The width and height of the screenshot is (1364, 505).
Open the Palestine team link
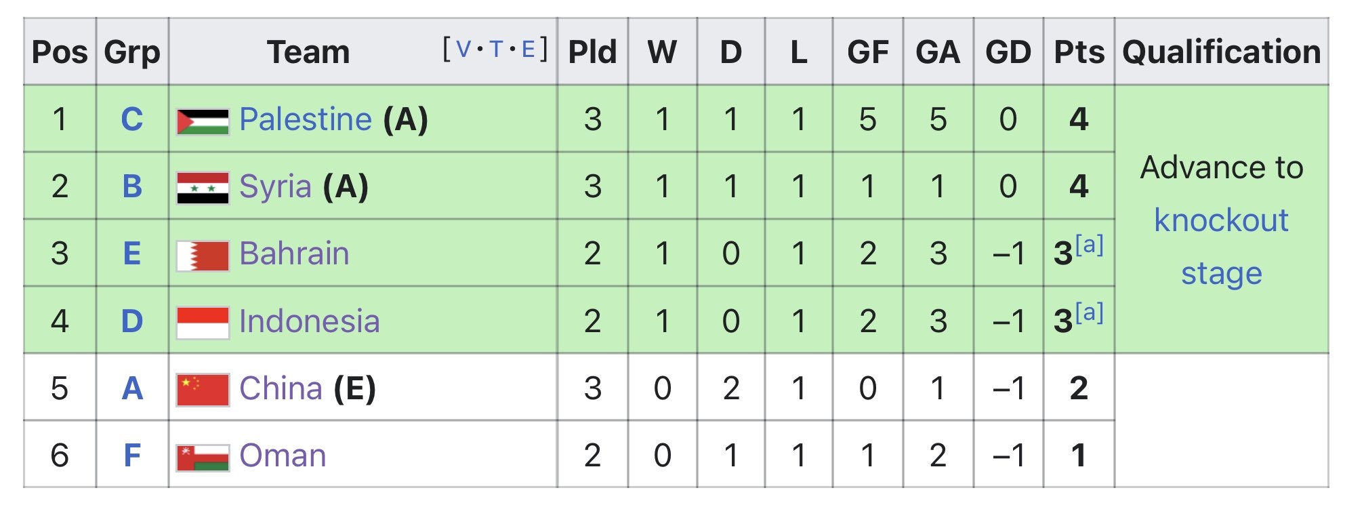tap(306, 120)
